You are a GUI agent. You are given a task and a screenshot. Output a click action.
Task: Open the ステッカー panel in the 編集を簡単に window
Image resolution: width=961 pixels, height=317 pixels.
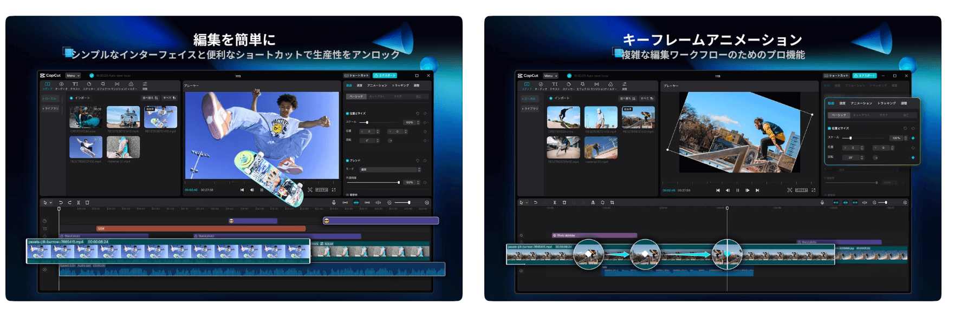89,86
